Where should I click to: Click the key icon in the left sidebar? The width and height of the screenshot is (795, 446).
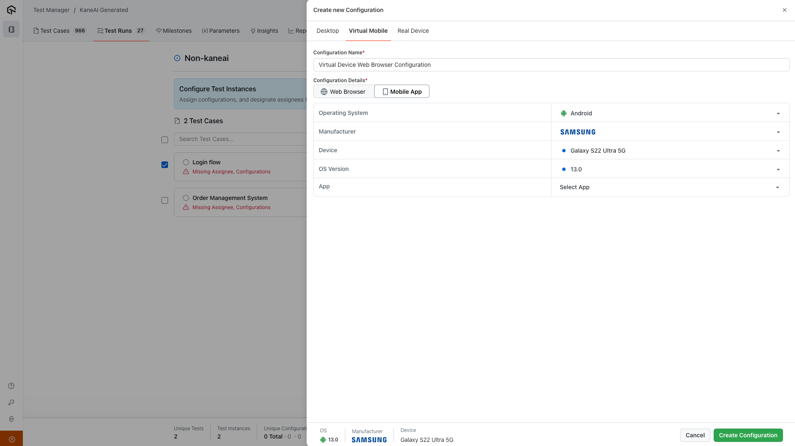coord(11,402)
